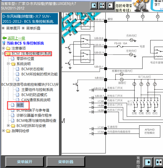163x168 pixels.
Task: Open BCM各端子与参考值 document
Action: (x=33, y=110)
